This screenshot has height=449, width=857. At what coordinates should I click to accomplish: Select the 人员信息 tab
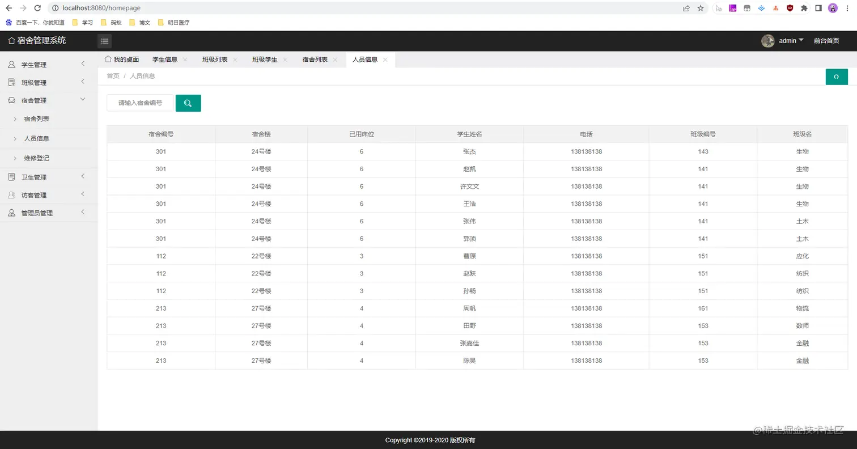365,60
